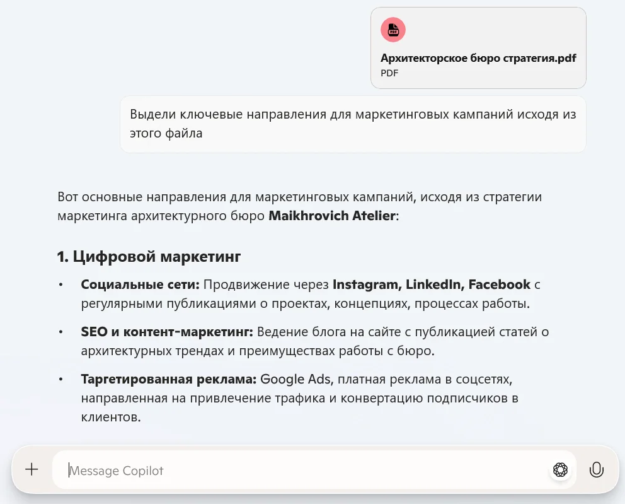Open the Архитекторское бюро стратегия.pdf attachment

(478, 58)
